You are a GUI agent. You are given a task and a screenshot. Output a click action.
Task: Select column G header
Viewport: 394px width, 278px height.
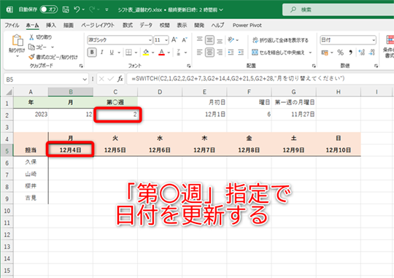click(294, 92)
